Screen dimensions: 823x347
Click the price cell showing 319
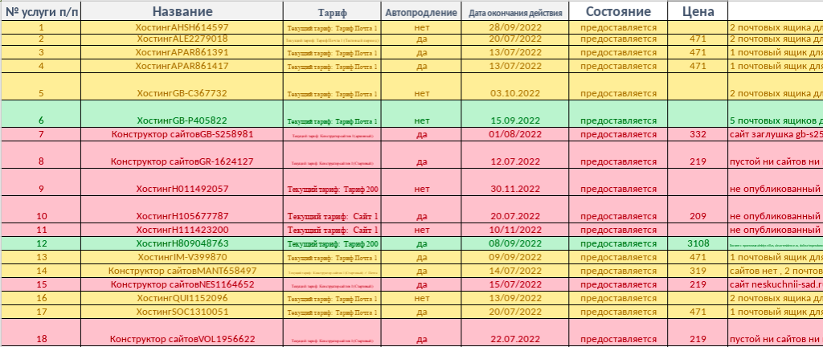[x=698, y=271]
